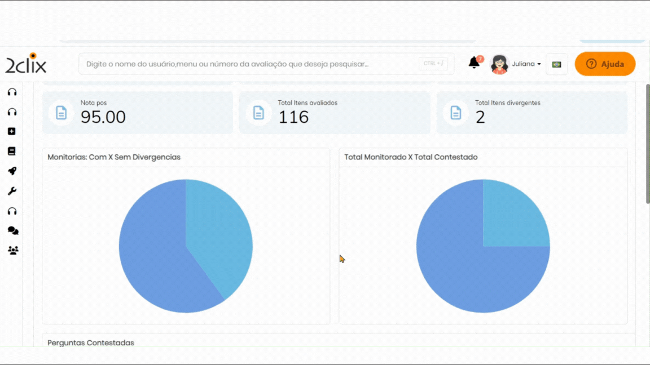The width and height of the screenshot is (650, 365).
Task: Click the vertical page scrollbar thumb
Action: (647, 144)
